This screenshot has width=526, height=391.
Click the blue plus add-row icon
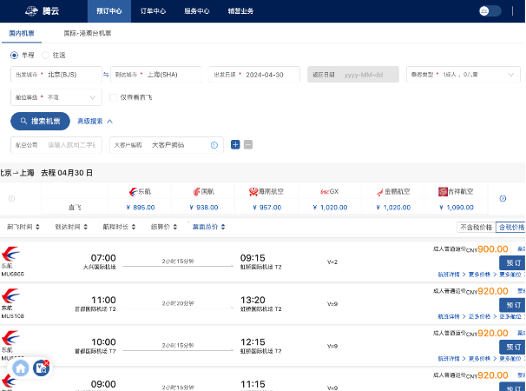pyautogui.click(x=235, y=144)
